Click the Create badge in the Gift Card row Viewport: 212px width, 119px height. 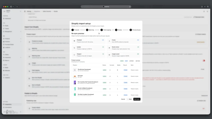click(125, 76)
